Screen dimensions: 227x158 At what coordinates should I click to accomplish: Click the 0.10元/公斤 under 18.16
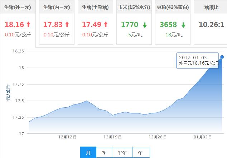(18, 35)
